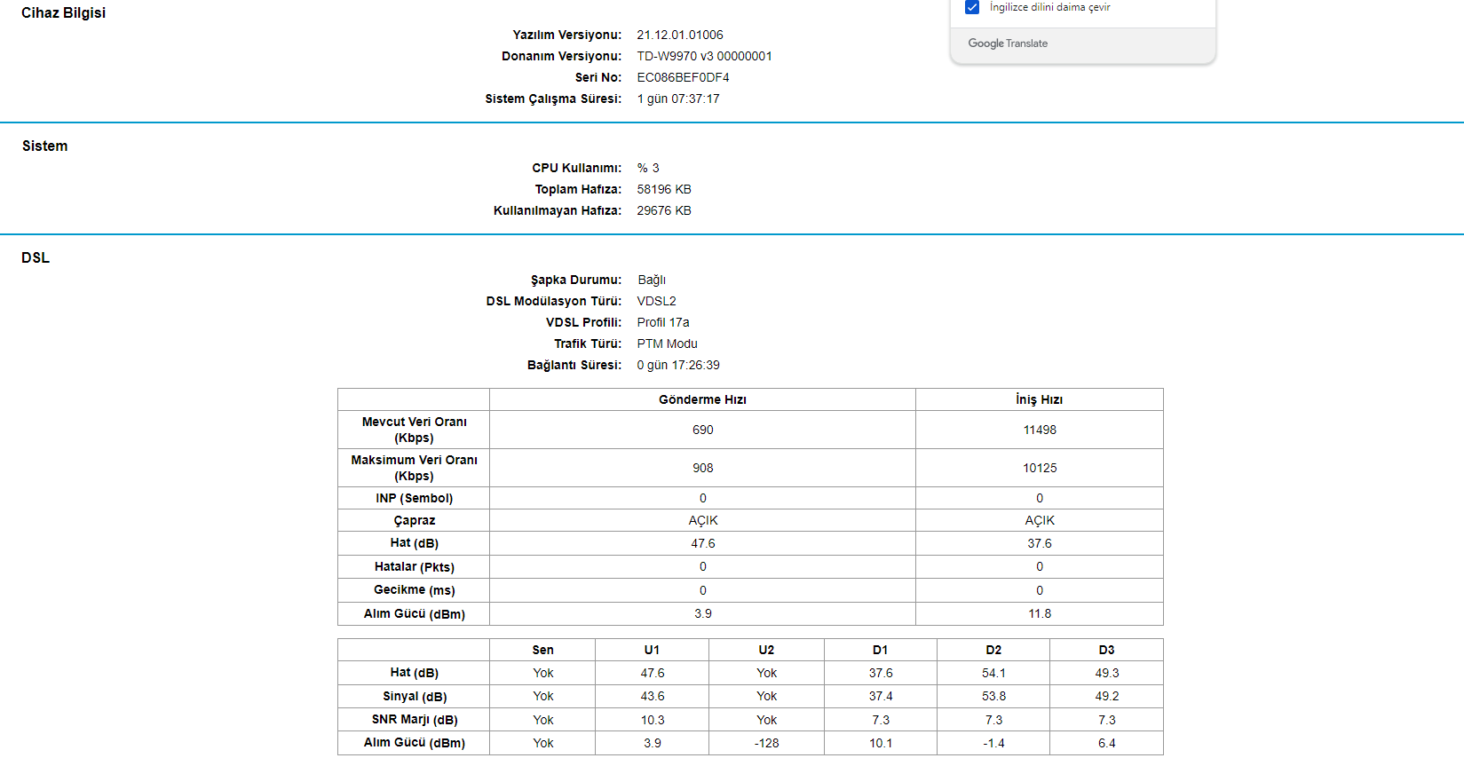This screenshot has width=1464, height=766.
Task: Select serial number EC086BEF0DF4
Action: (x=683, y=77)
